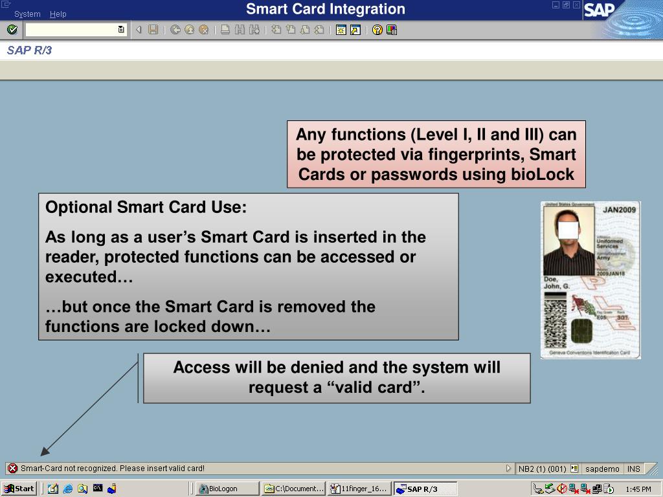The height and width of the screenshot is (497, 663).
Task: Click the two-monitor network tray icon
Action: pos(597,489)
